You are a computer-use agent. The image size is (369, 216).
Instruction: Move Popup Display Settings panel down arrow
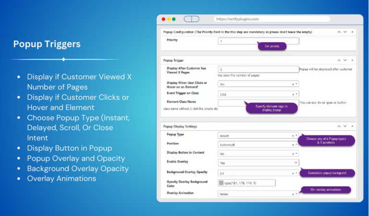pyautogui.click(x=345, y=126)
